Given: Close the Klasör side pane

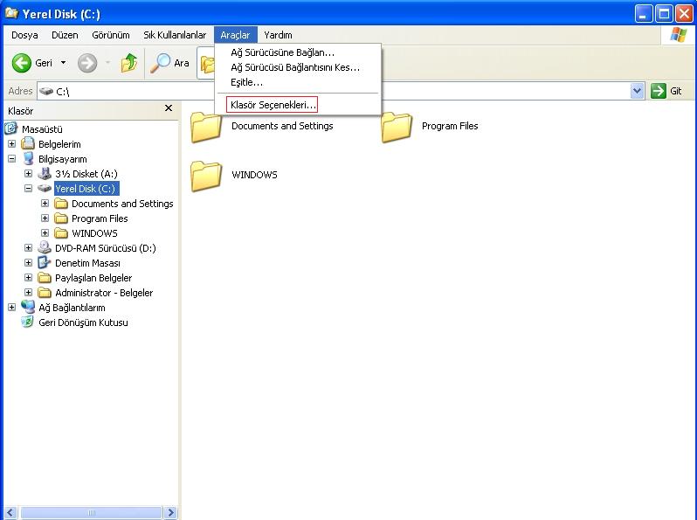Looking at the screenshot, I should [169, 108].
